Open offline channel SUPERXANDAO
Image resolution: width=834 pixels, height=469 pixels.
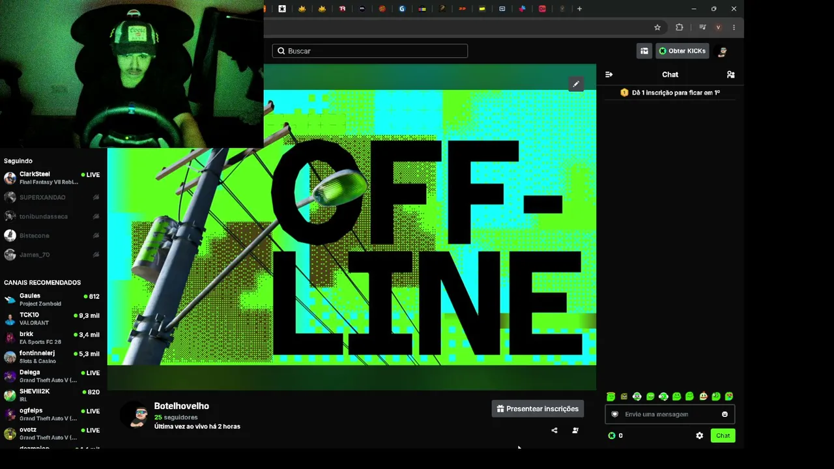tap(52, 197)
